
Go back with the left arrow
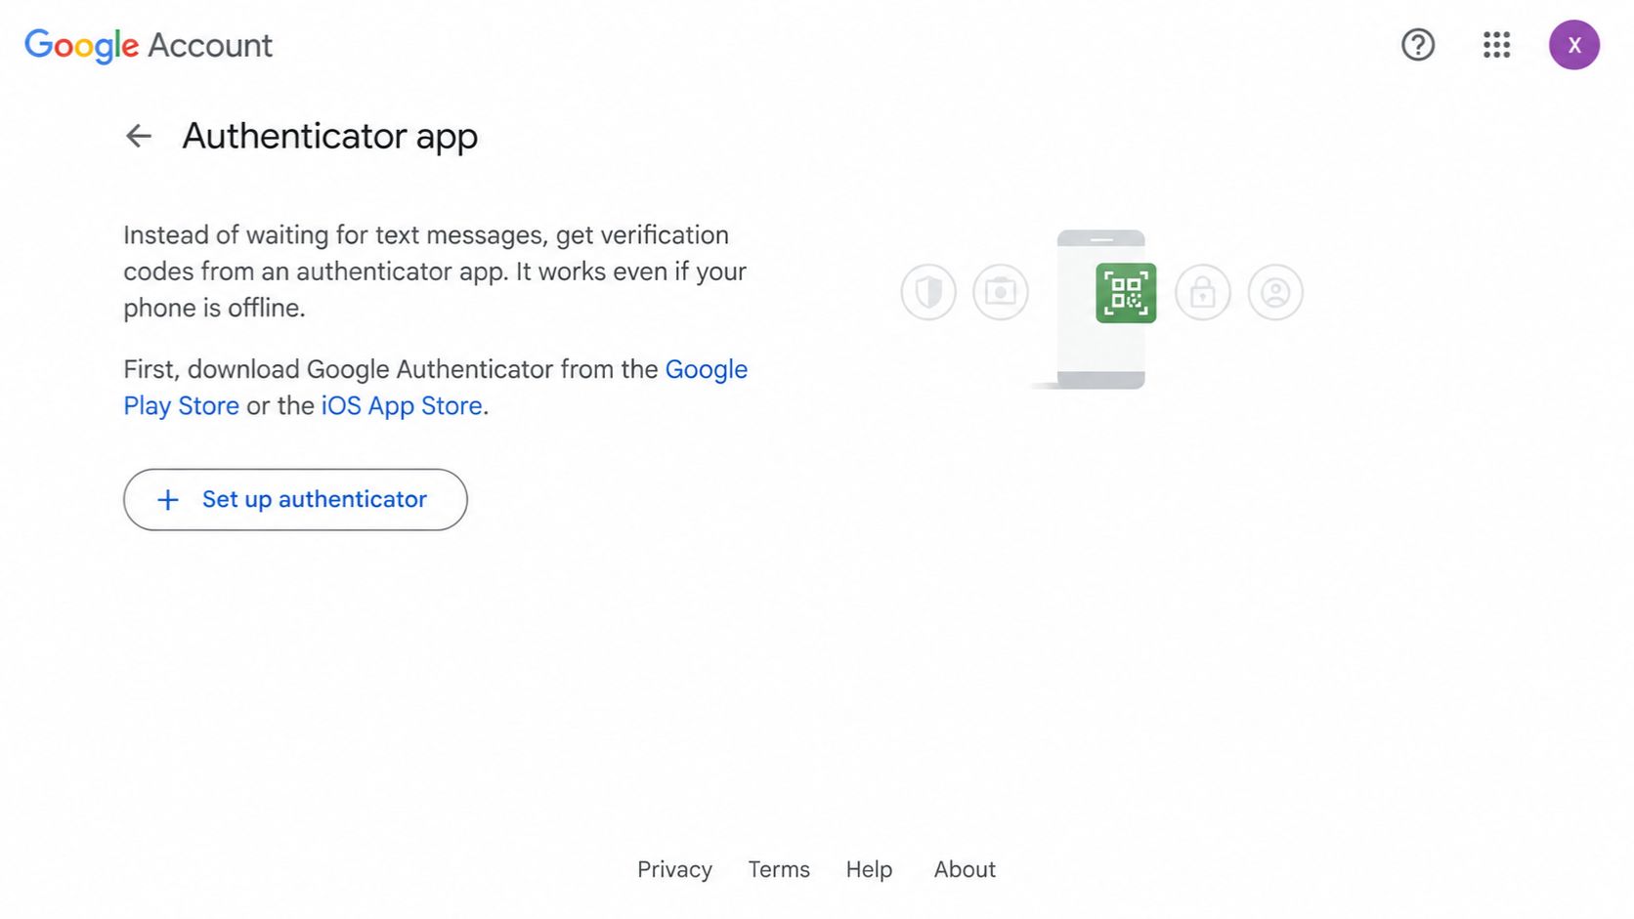point(139,136)
